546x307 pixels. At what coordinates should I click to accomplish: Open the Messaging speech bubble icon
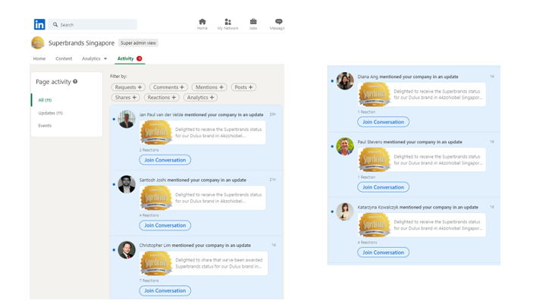(x=278, y=21)
